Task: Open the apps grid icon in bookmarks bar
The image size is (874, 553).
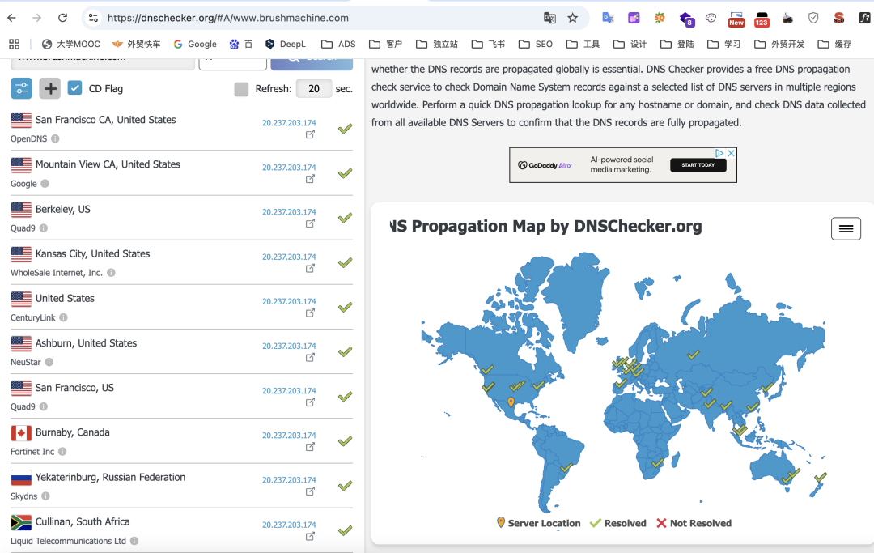Action: [x=14, y=44]
